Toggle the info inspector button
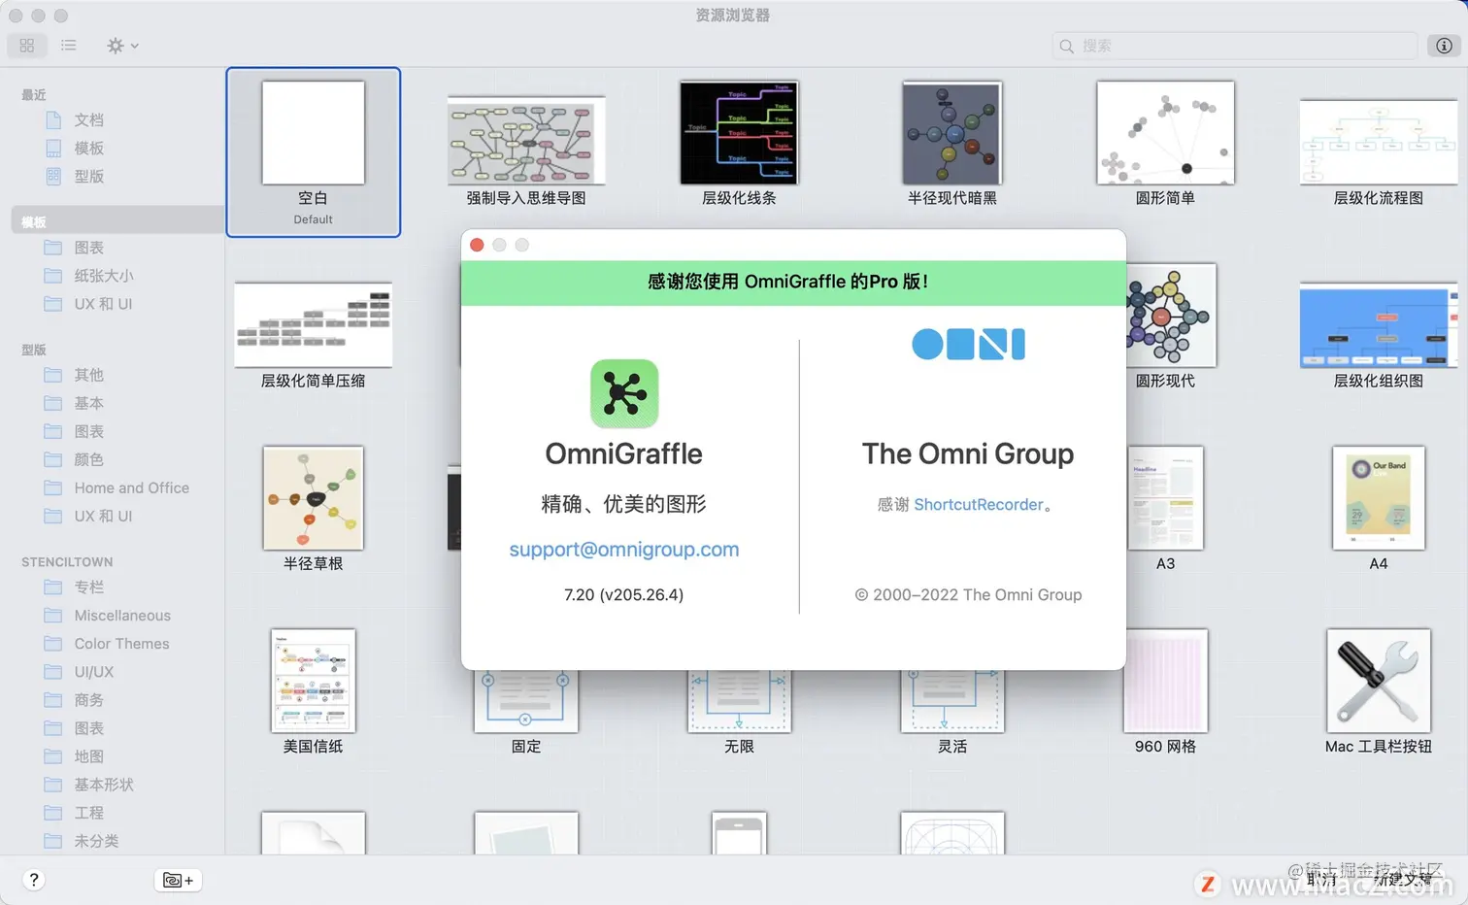 1444,46
